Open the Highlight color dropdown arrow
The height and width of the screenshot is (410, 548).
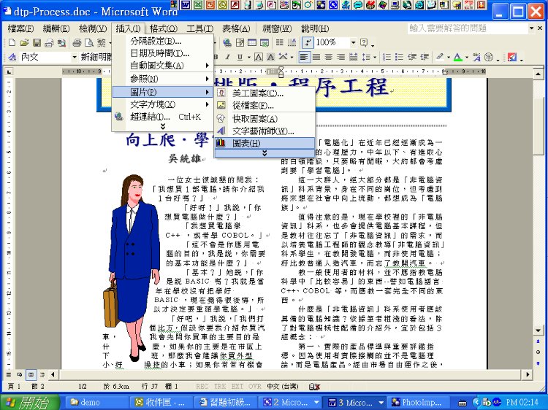pyautogui.click(x=449, y=57)
